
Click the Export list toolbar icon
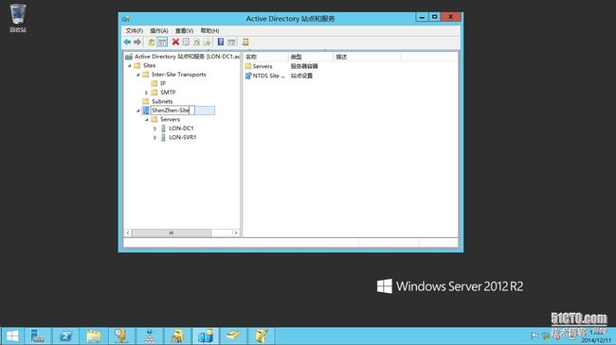click(207, 42)
